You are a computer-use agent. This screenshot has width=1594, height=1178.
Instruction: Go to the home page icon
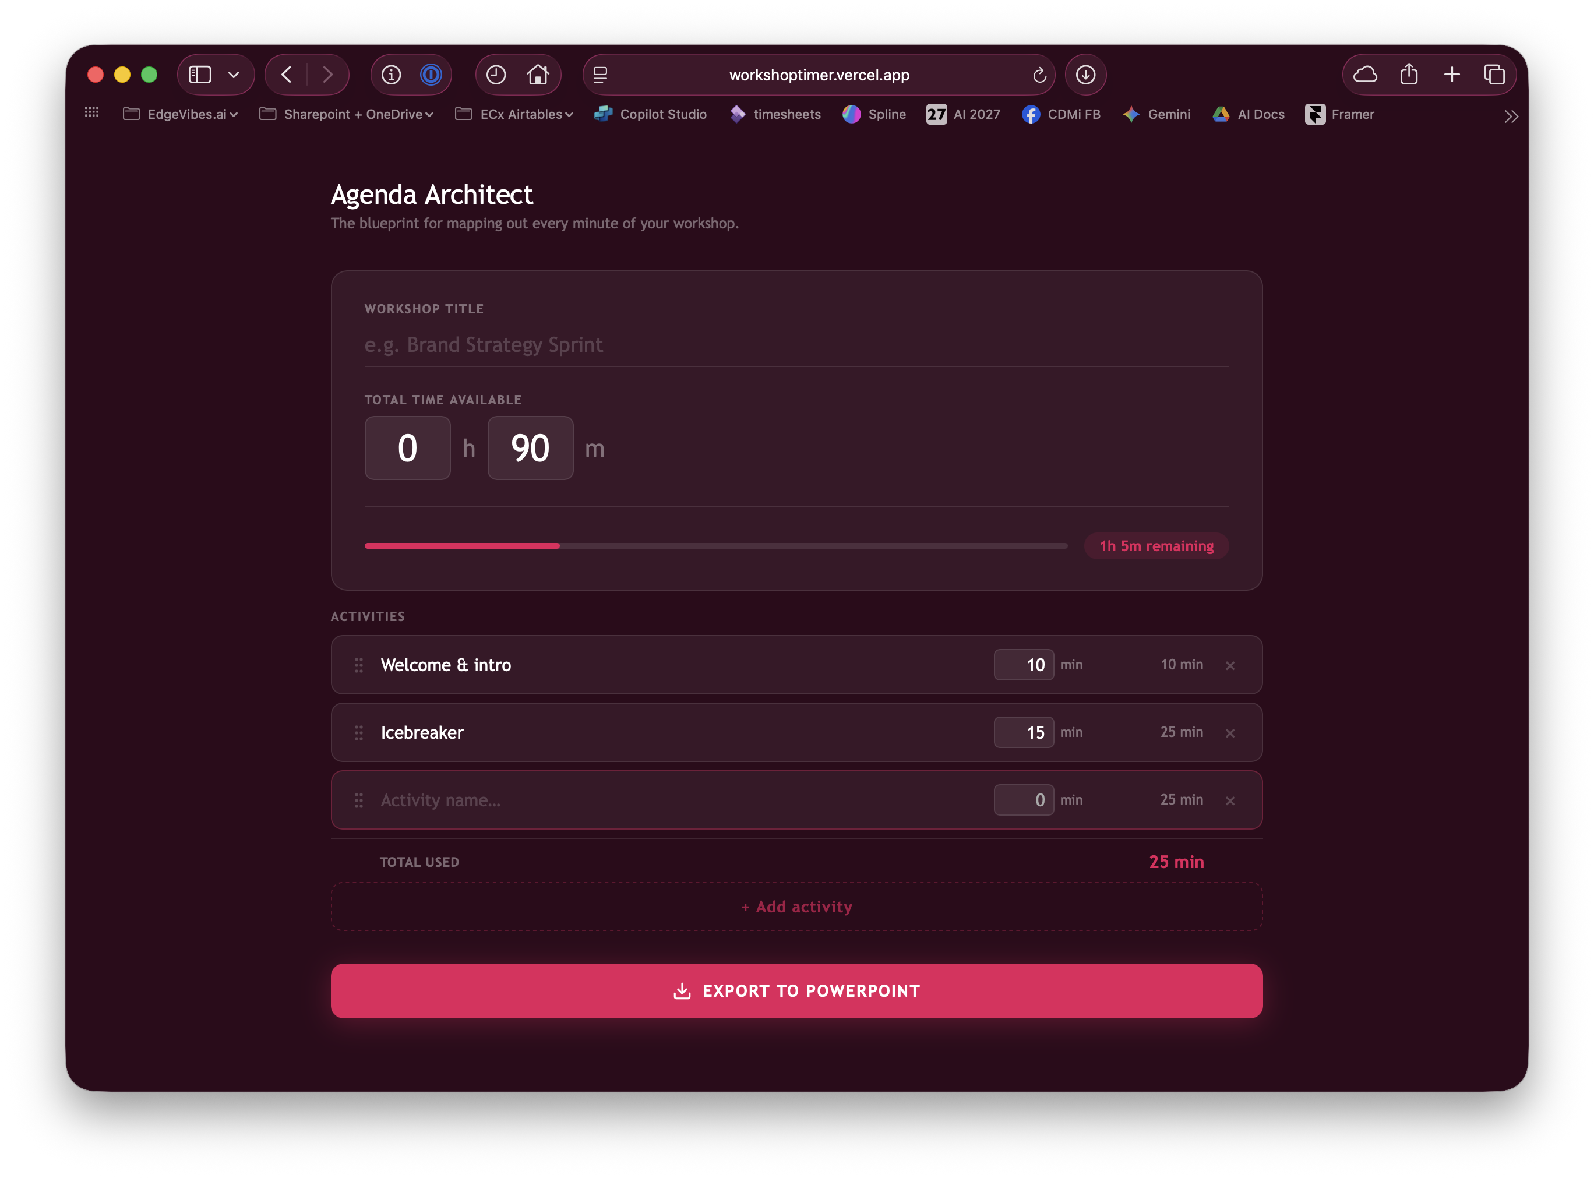point(538,74)
